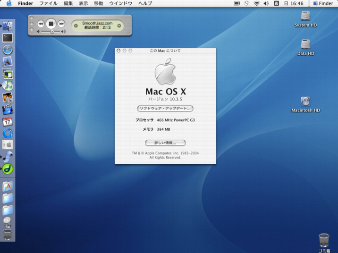Click the curved arrow button in iTunes display
Image resolution: width=338 pixels, height=253 pixels.
[119, 25]
